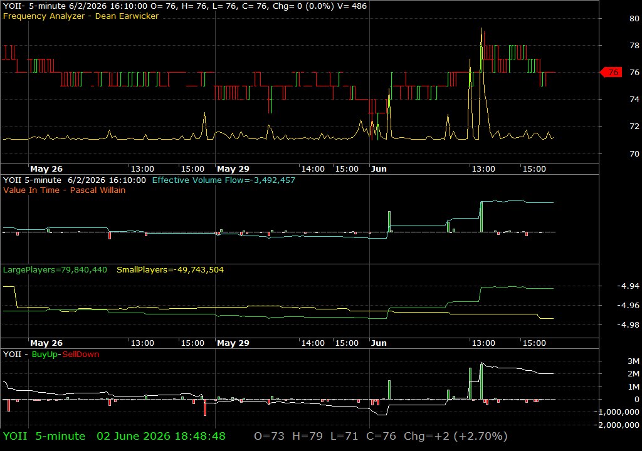The image size is (642, 451).
Task: Click the May 26 date on top time axis
Action: pos(46,169)
